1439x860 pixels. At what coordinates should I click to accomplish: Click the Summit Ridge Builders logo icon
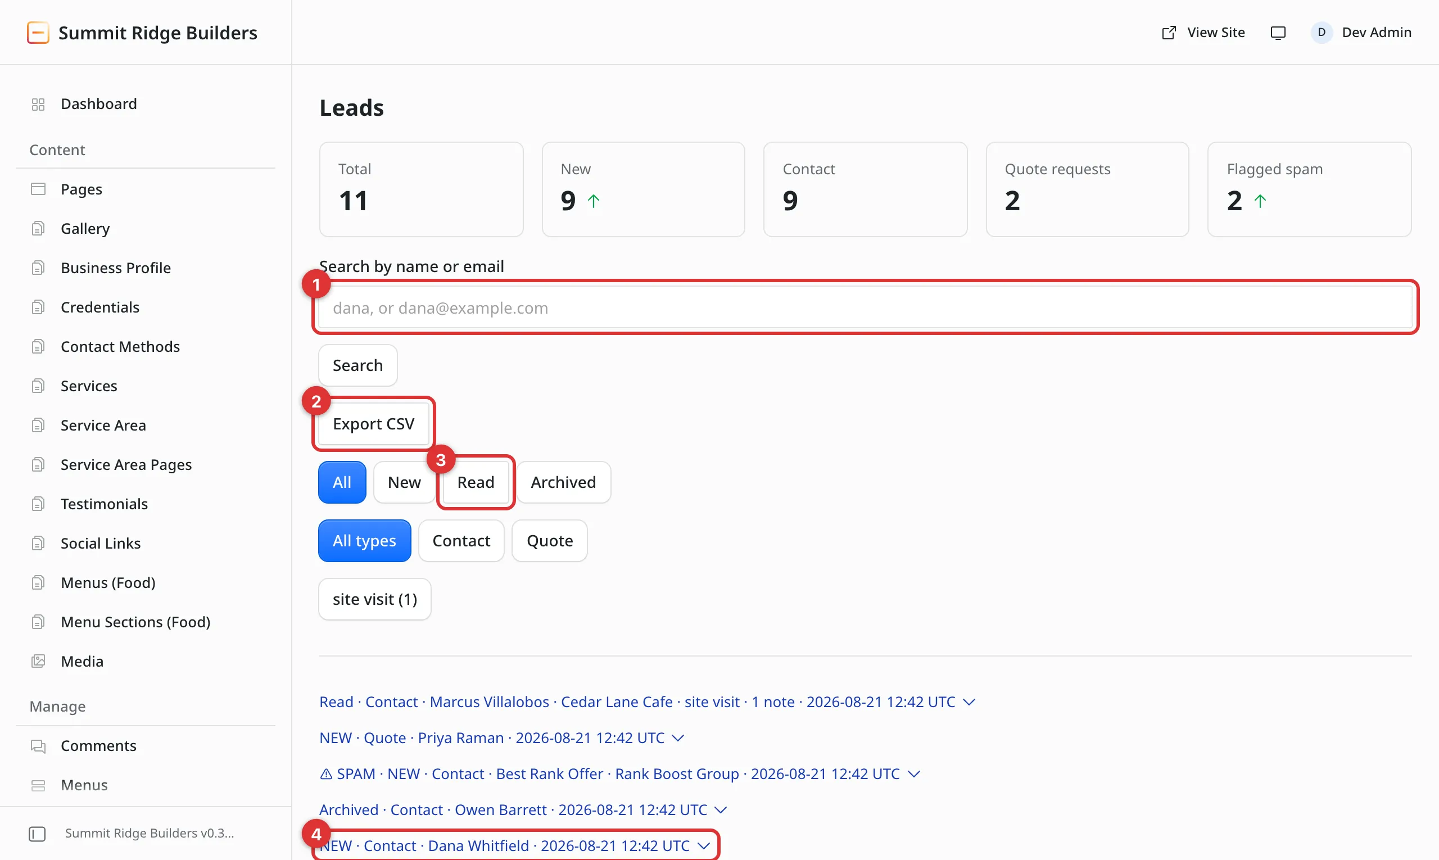click(x=38, y=33)
